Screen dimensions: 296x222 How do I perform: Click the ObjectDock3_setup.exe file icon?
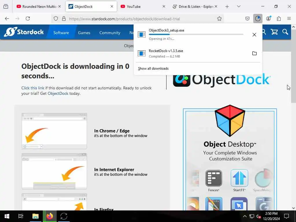tap(142, 35)
